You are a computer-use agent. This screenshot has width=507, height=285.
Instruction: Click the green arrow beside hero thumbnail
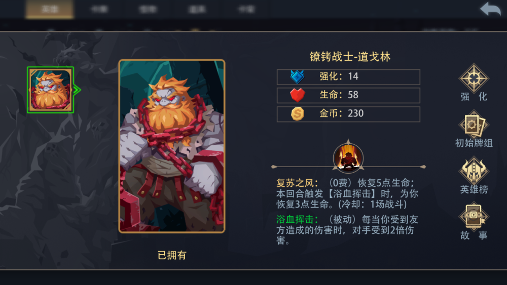point(77,90)
